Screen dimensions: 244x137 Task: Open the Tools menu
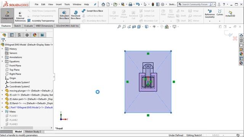tap(67, 4)
